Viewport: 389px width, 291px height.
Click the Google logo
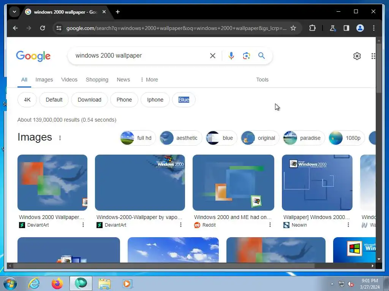[x=33, y=56]
